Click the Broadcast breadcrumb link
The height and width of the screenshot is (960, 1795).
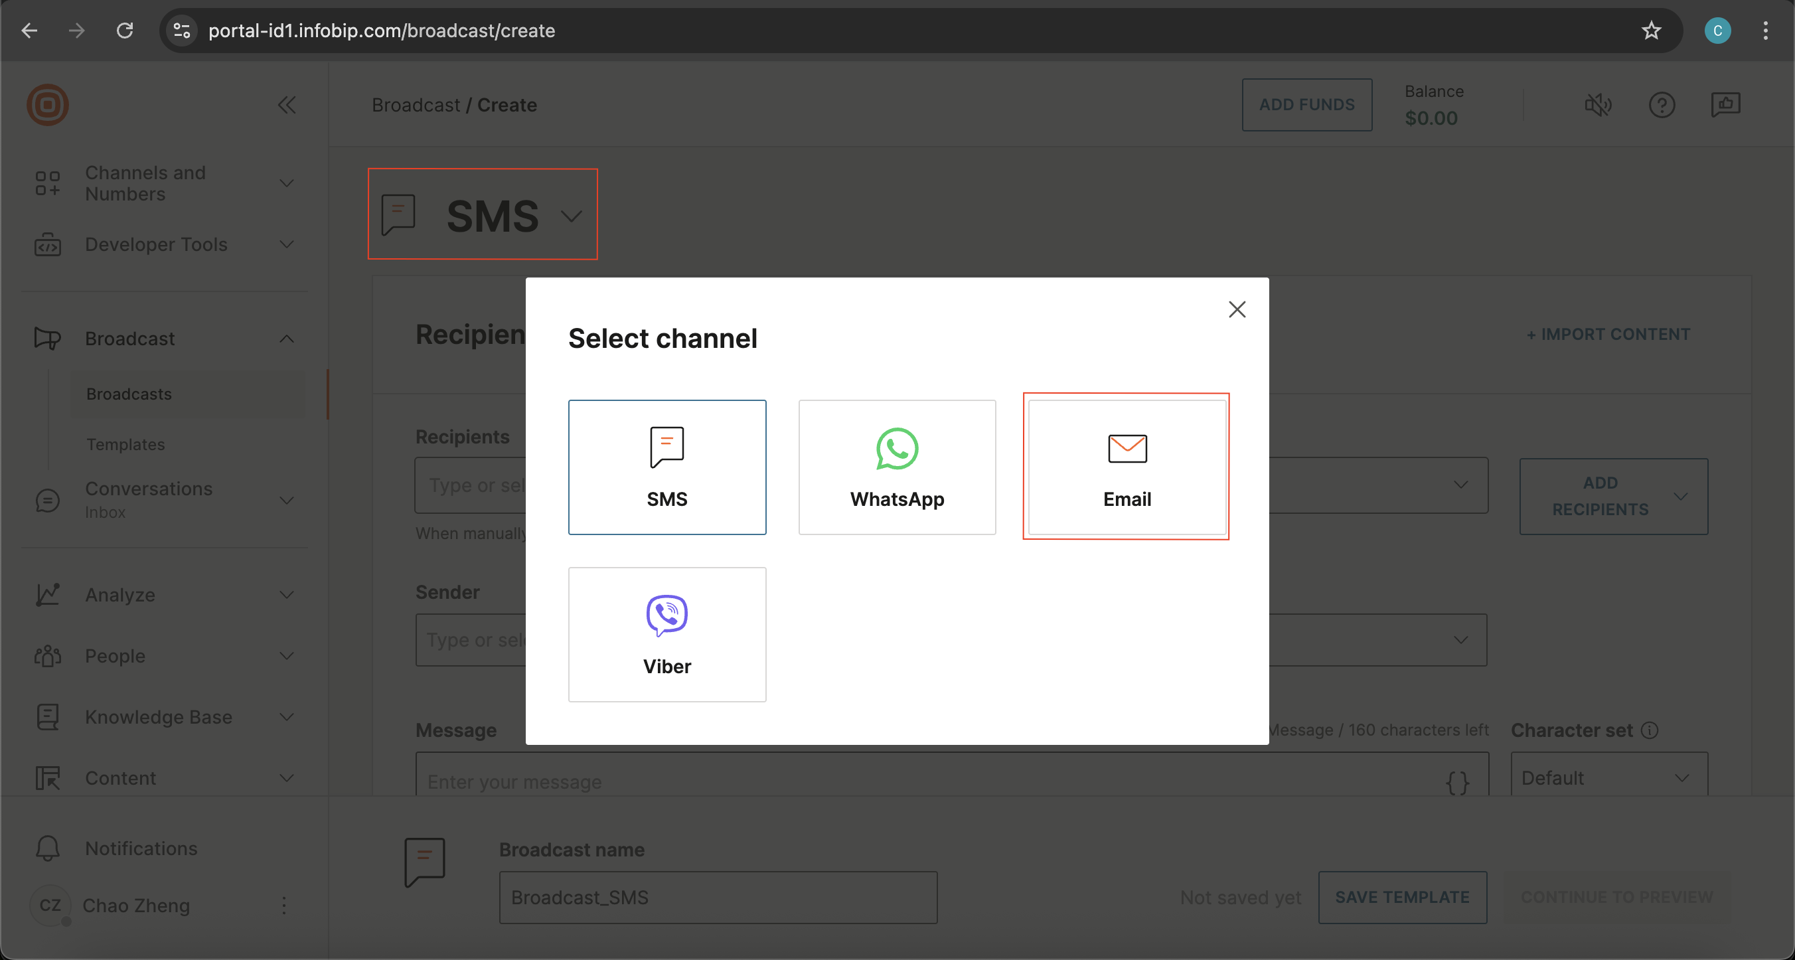point(416,105)
